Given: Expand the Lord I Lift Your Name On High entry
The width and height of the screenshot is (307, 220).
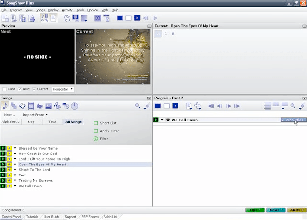Looking at the screenshot, I should 15,159.
